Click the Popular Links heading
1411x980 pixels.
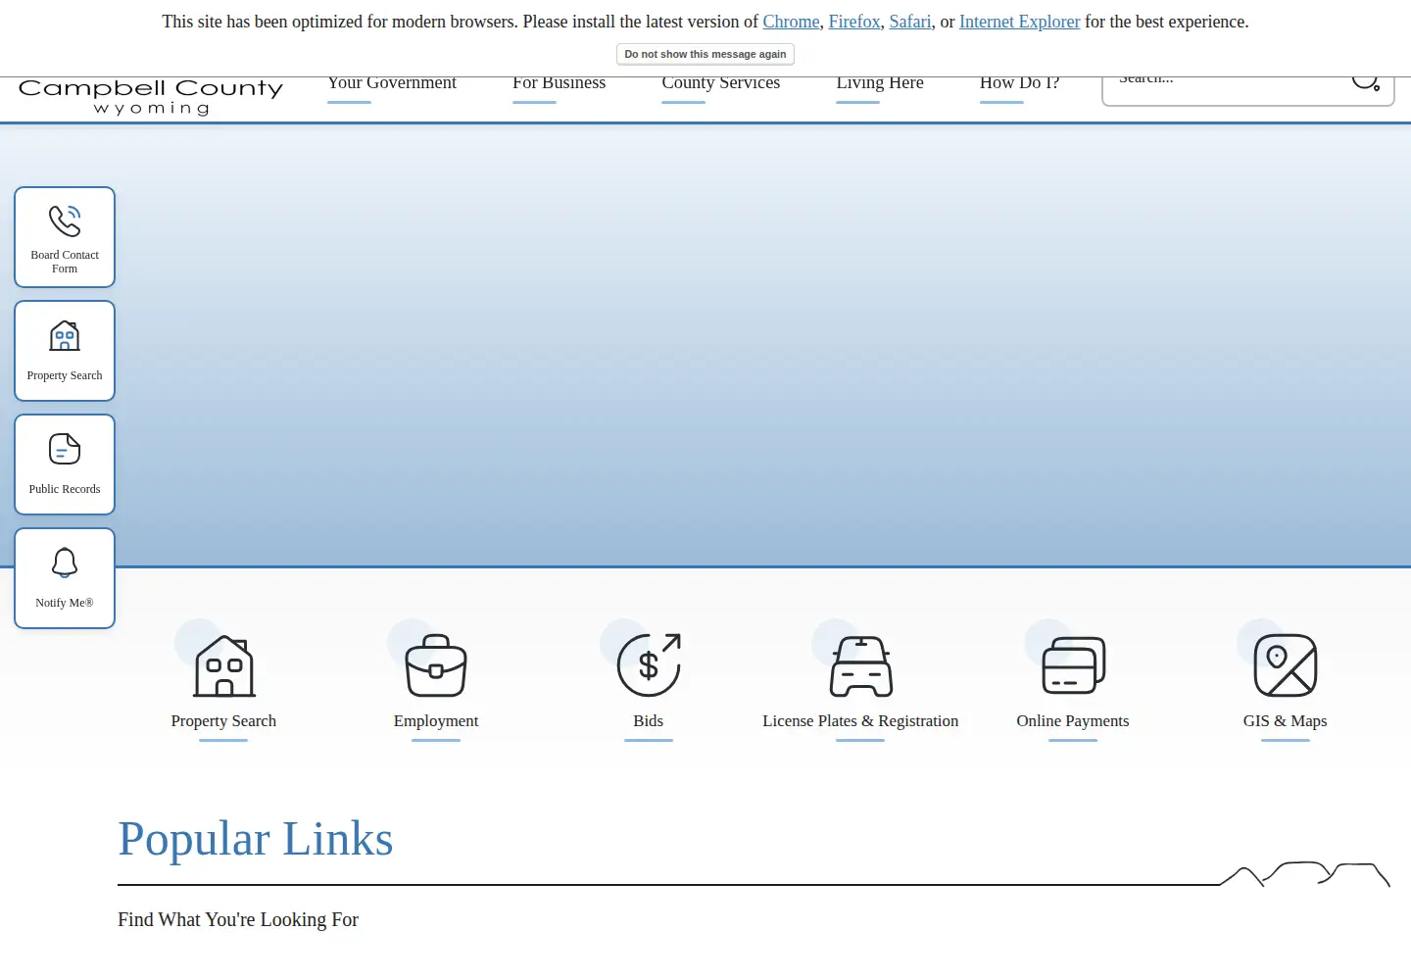click(x=256, y=839)
